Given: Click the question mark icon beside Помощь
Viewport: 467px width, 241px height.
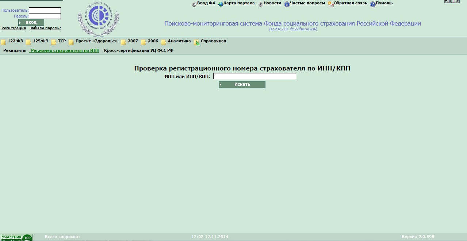Looking at the screenshot, I should click(372, 4).
